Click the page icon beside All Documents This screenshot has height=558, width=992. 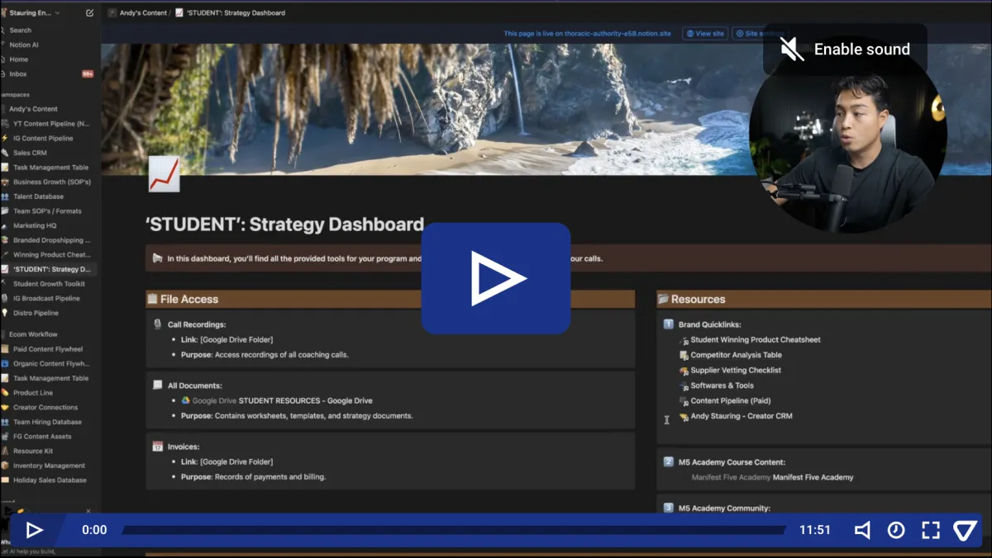pyautogui.click(x=157, y=385)
